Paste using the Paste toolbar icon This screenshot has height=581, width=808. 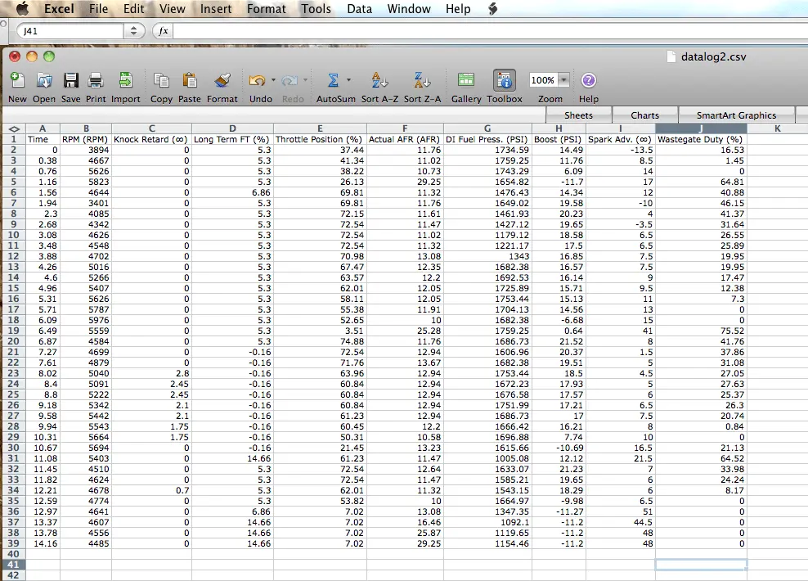pyautogui.click(x=190, y=81)
